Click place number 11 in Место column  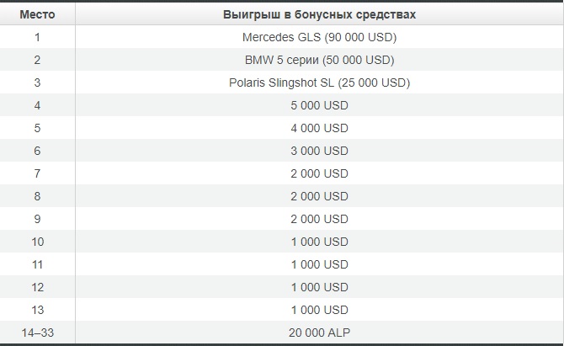(37, 264)
